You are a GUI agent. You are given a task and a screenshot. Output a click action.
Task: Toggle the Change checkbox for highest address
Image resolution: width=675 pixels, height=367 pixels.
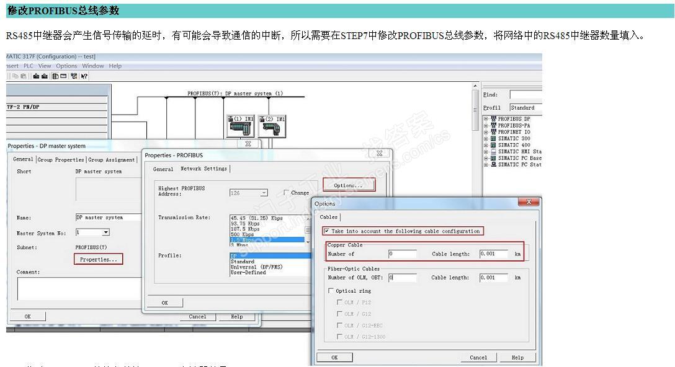(x=286, y=193)
